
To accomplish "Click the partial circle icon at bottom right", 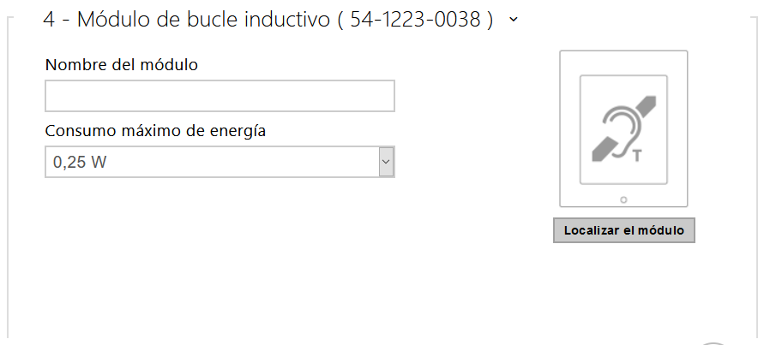I will tap(713, 342).
